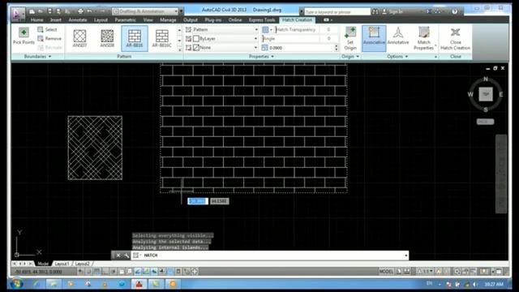
Task: Toggle the Associative hatch option
Action: coord(374,38)
